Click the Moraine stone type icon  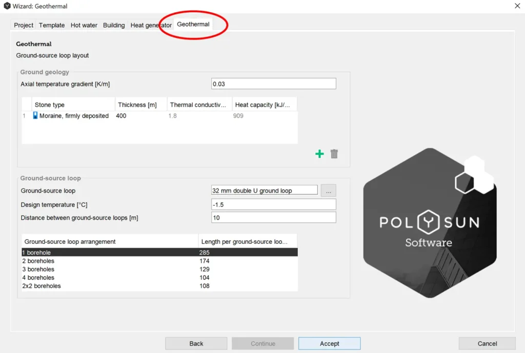pos(36,116)
